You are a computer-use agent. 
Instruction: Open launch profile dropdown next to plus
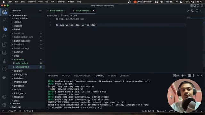coord(185,76)
